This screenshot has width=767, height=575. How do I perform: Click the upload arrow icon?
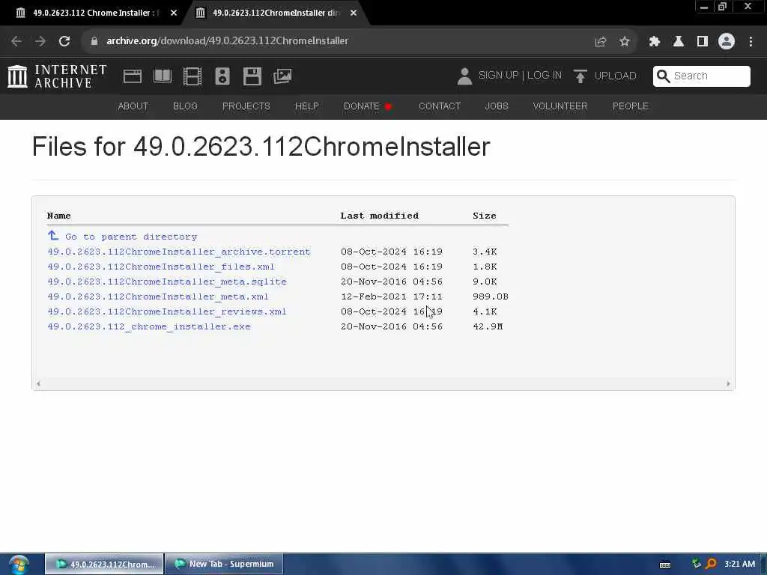point(580,76)
